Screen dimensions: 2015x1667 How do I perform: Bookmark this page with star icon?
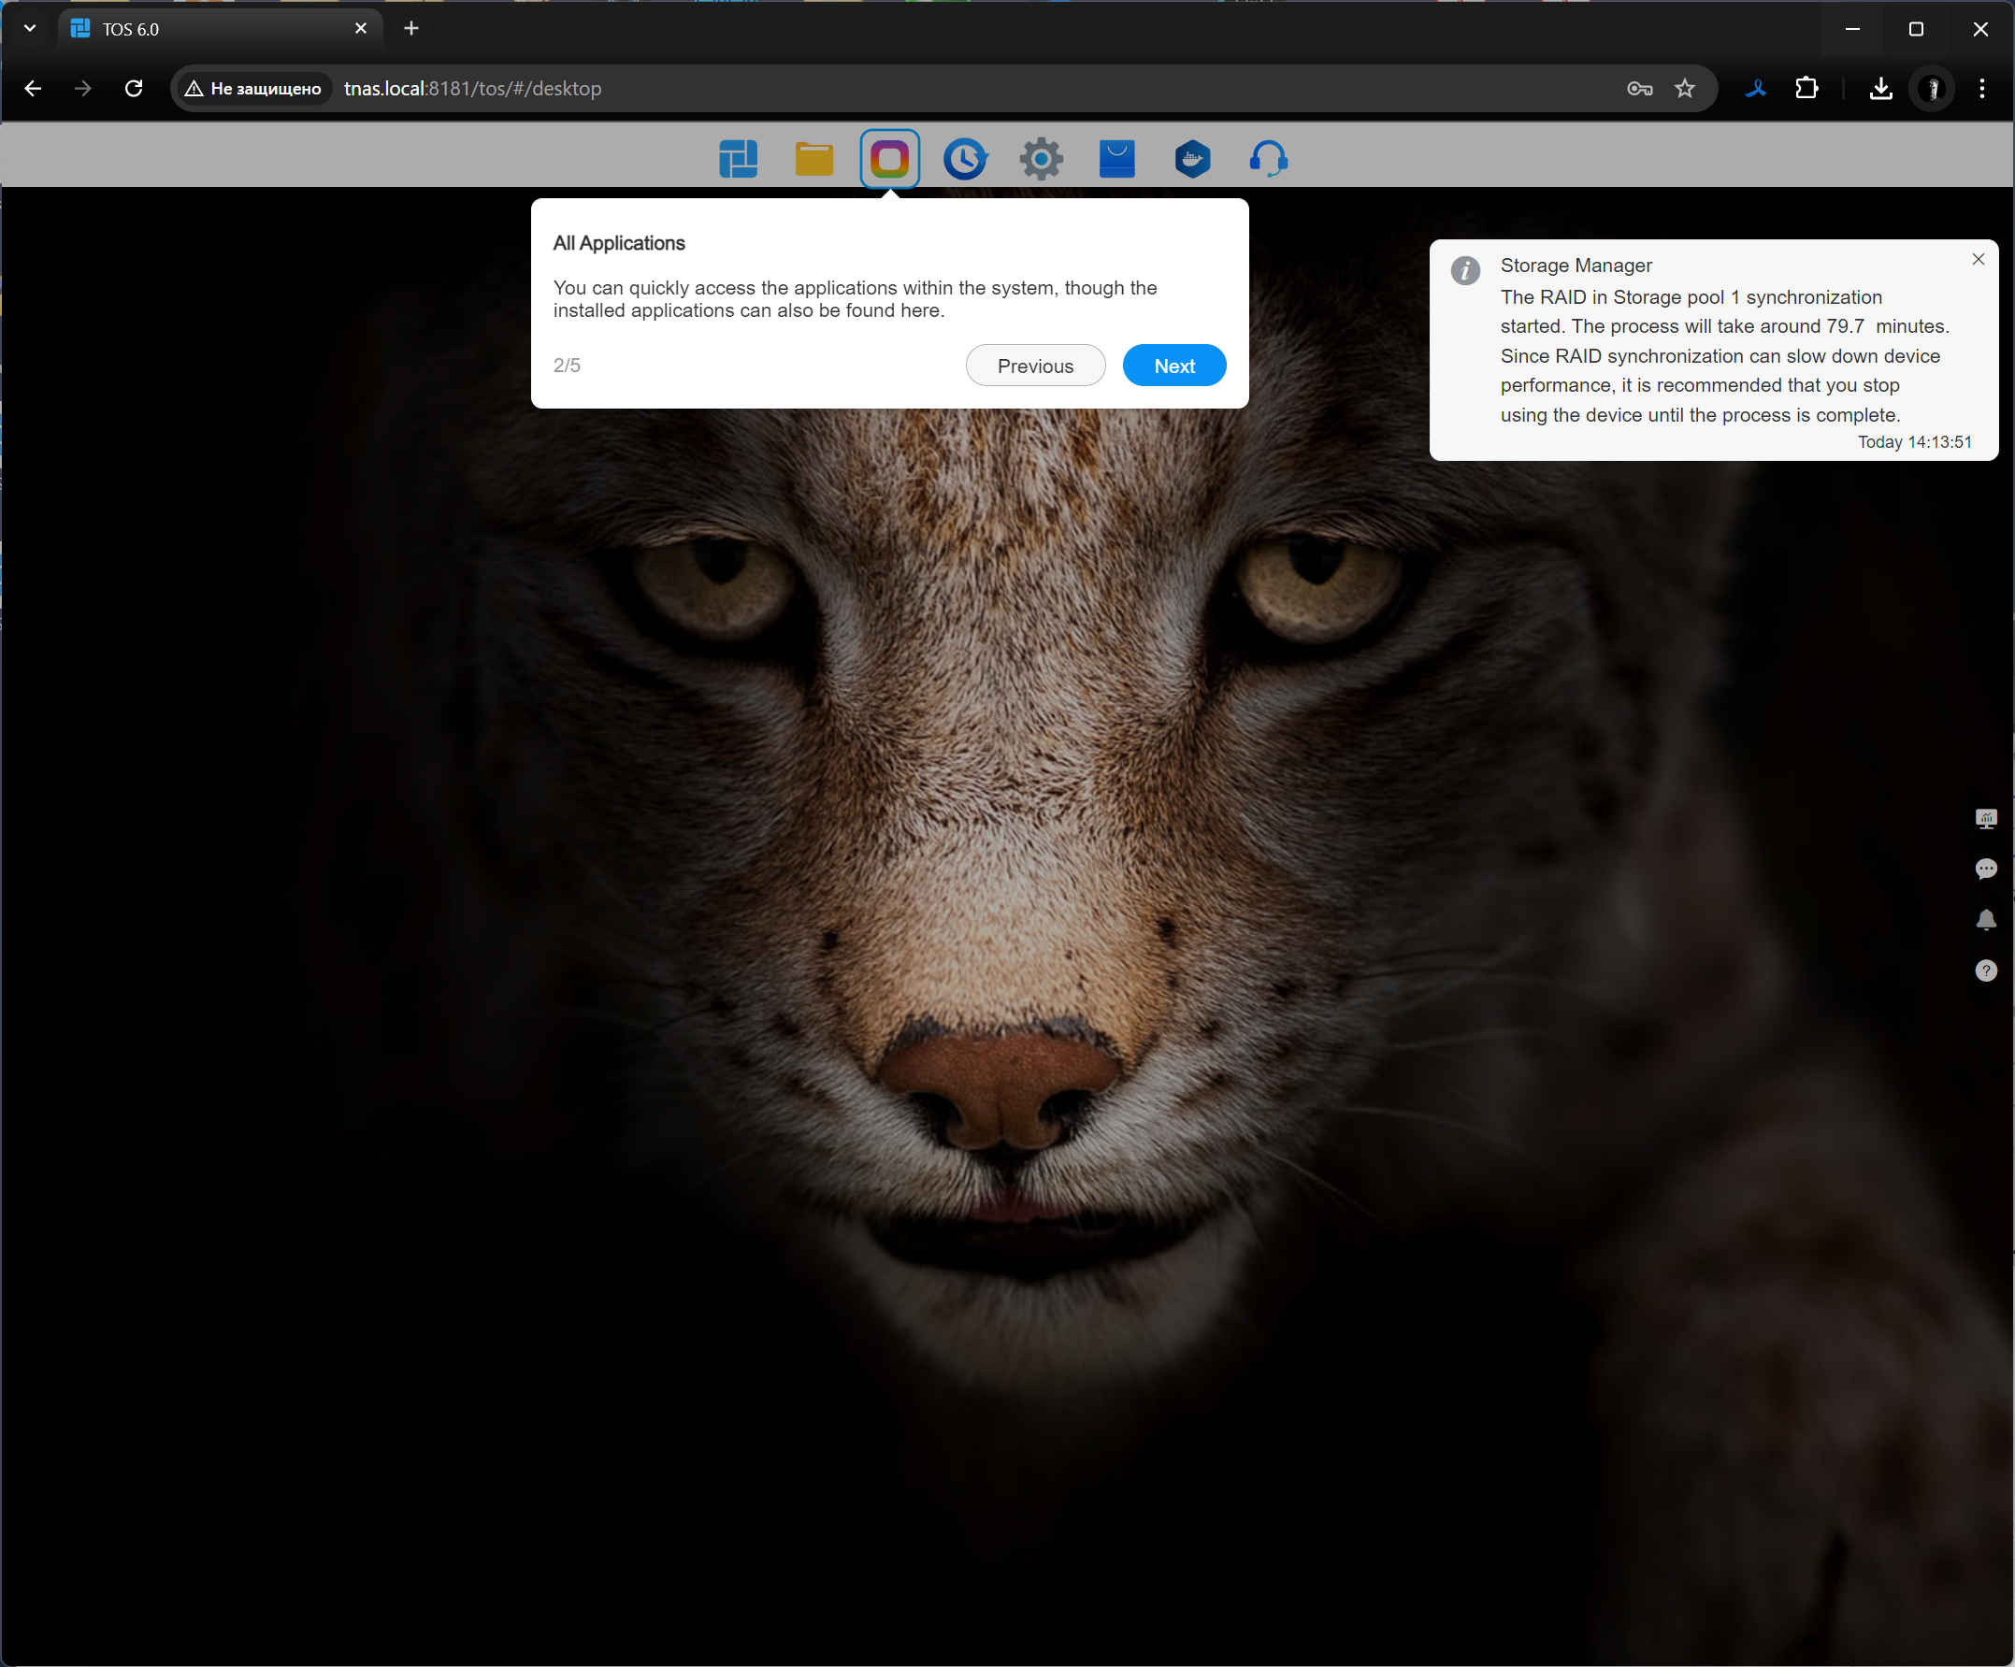click(x=1684, y=88)
